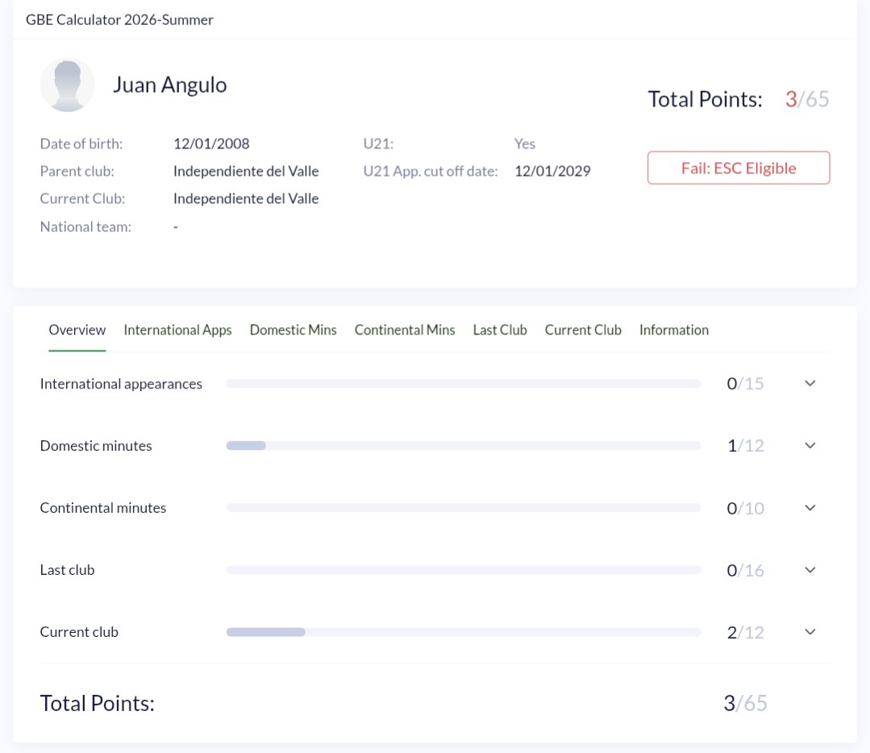Viewport: 870px width, 753px height.
Task: Switch to the International Apps tab
Action: 177,331
